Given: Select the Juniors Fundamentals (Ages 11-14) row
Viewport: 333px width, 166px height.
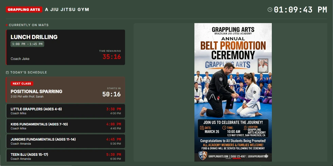Looking at the screenshot, I should point(65,141).
